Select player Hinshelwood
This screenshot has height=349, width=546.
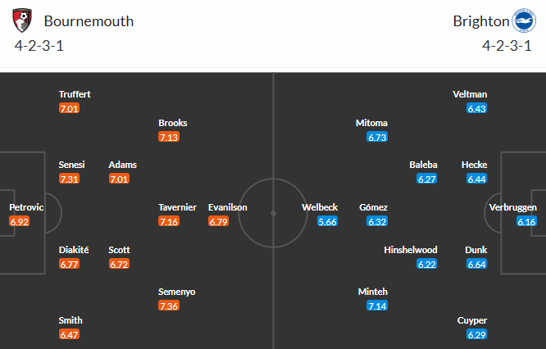410,250
